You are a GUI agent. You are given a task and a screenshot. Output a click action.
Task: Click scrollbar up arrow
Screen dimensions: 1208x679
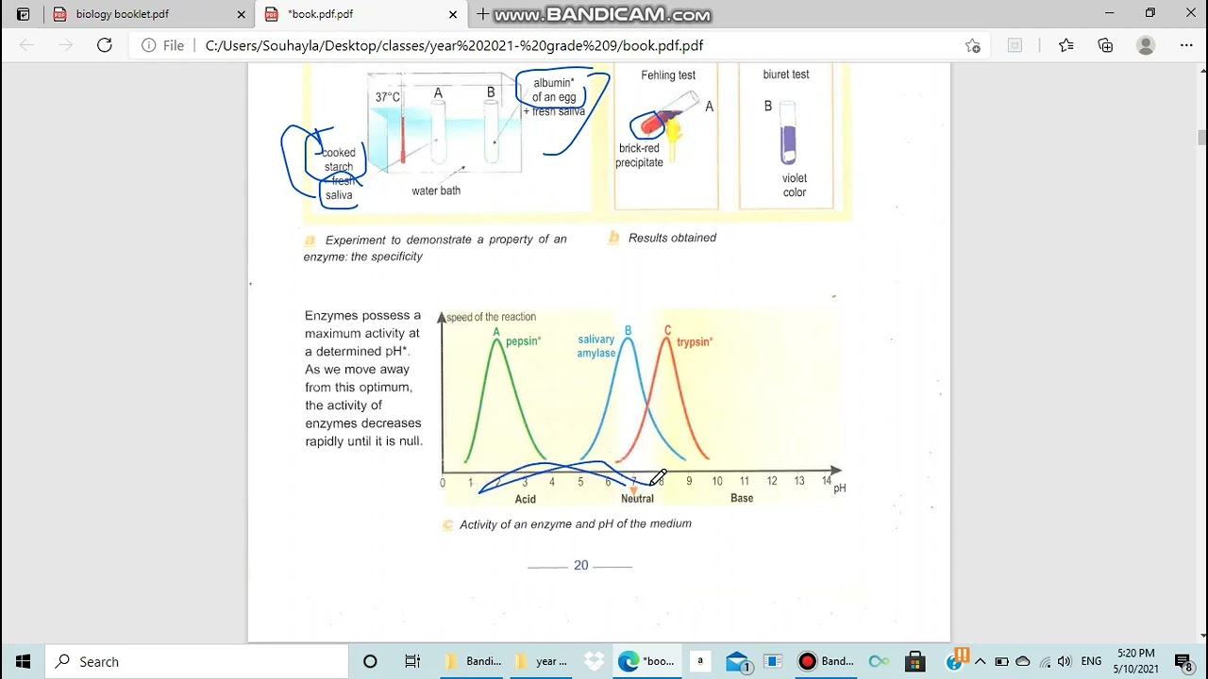(x=1201, y=70)
